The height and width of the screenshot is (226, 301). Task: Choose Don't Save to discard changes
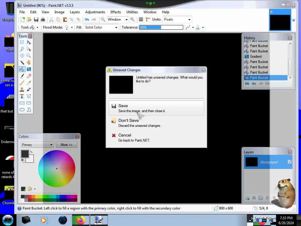click(x=156, y=123)
